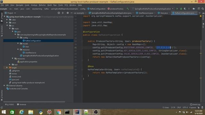
Task: Open the Navigate menu
Action: coord(20,5)
